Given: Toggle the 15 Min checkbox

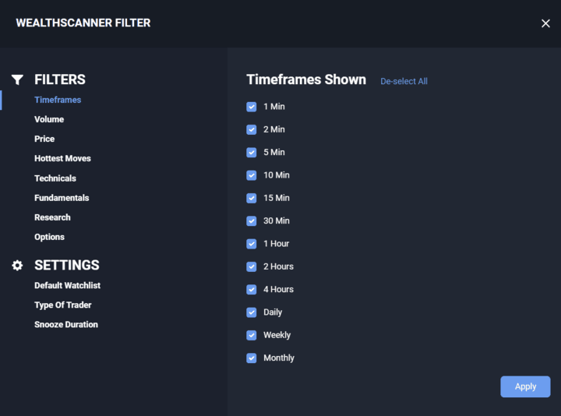Looking at the screenshot, I should [252, 198].
